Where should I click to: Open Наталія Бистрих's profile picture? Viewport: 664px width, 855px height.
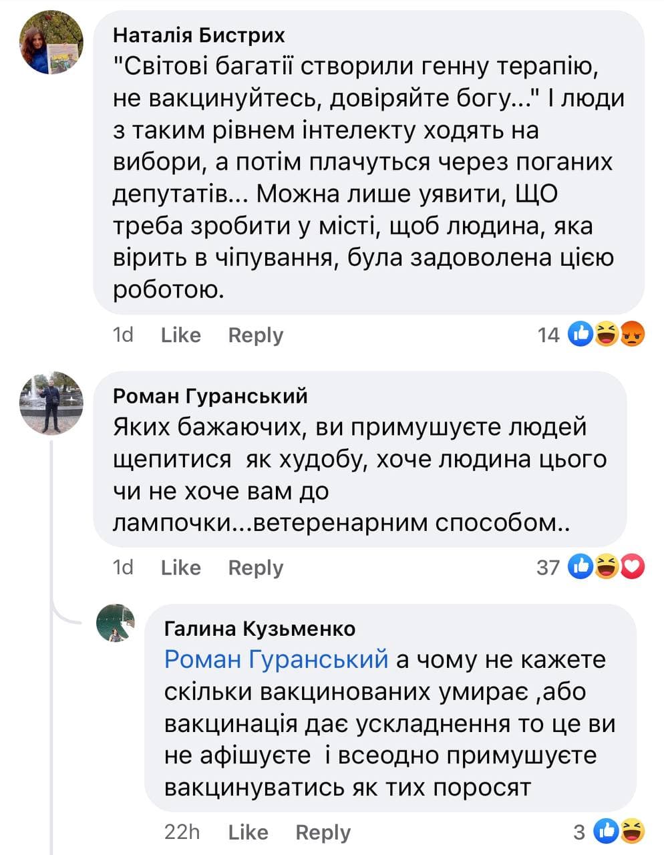click(51, 41)
